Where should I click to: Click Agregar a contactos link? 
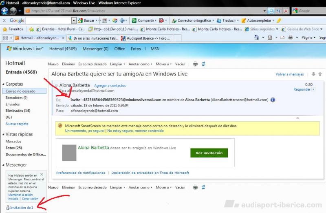click(x=110, y=86)
